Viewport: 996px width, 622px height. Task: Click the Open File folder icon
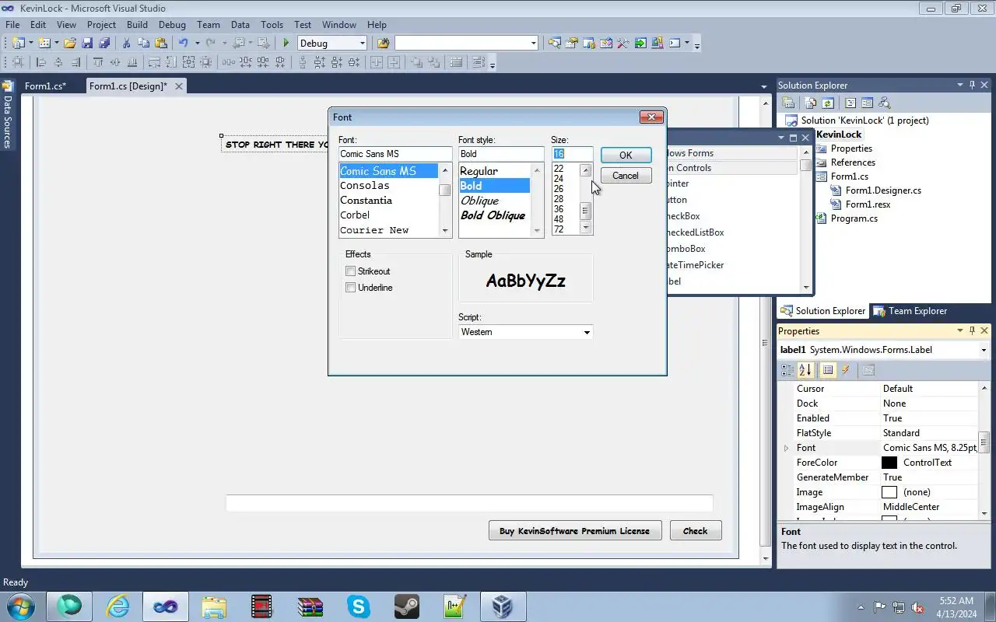click(x=69, y=43)
